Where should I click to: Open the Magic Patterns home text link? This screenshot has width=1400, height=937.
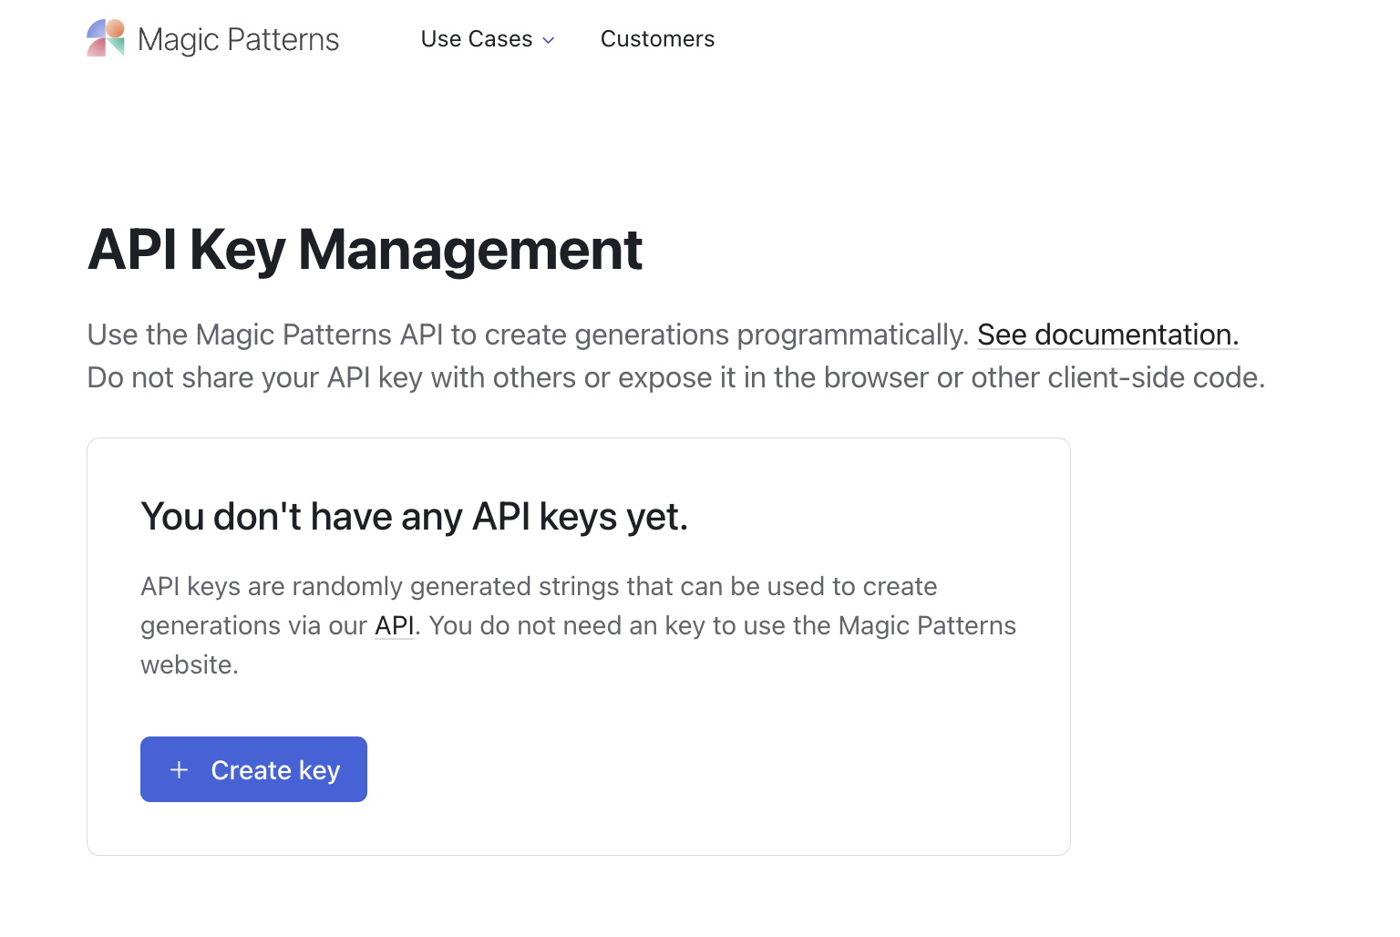point(238,39)
